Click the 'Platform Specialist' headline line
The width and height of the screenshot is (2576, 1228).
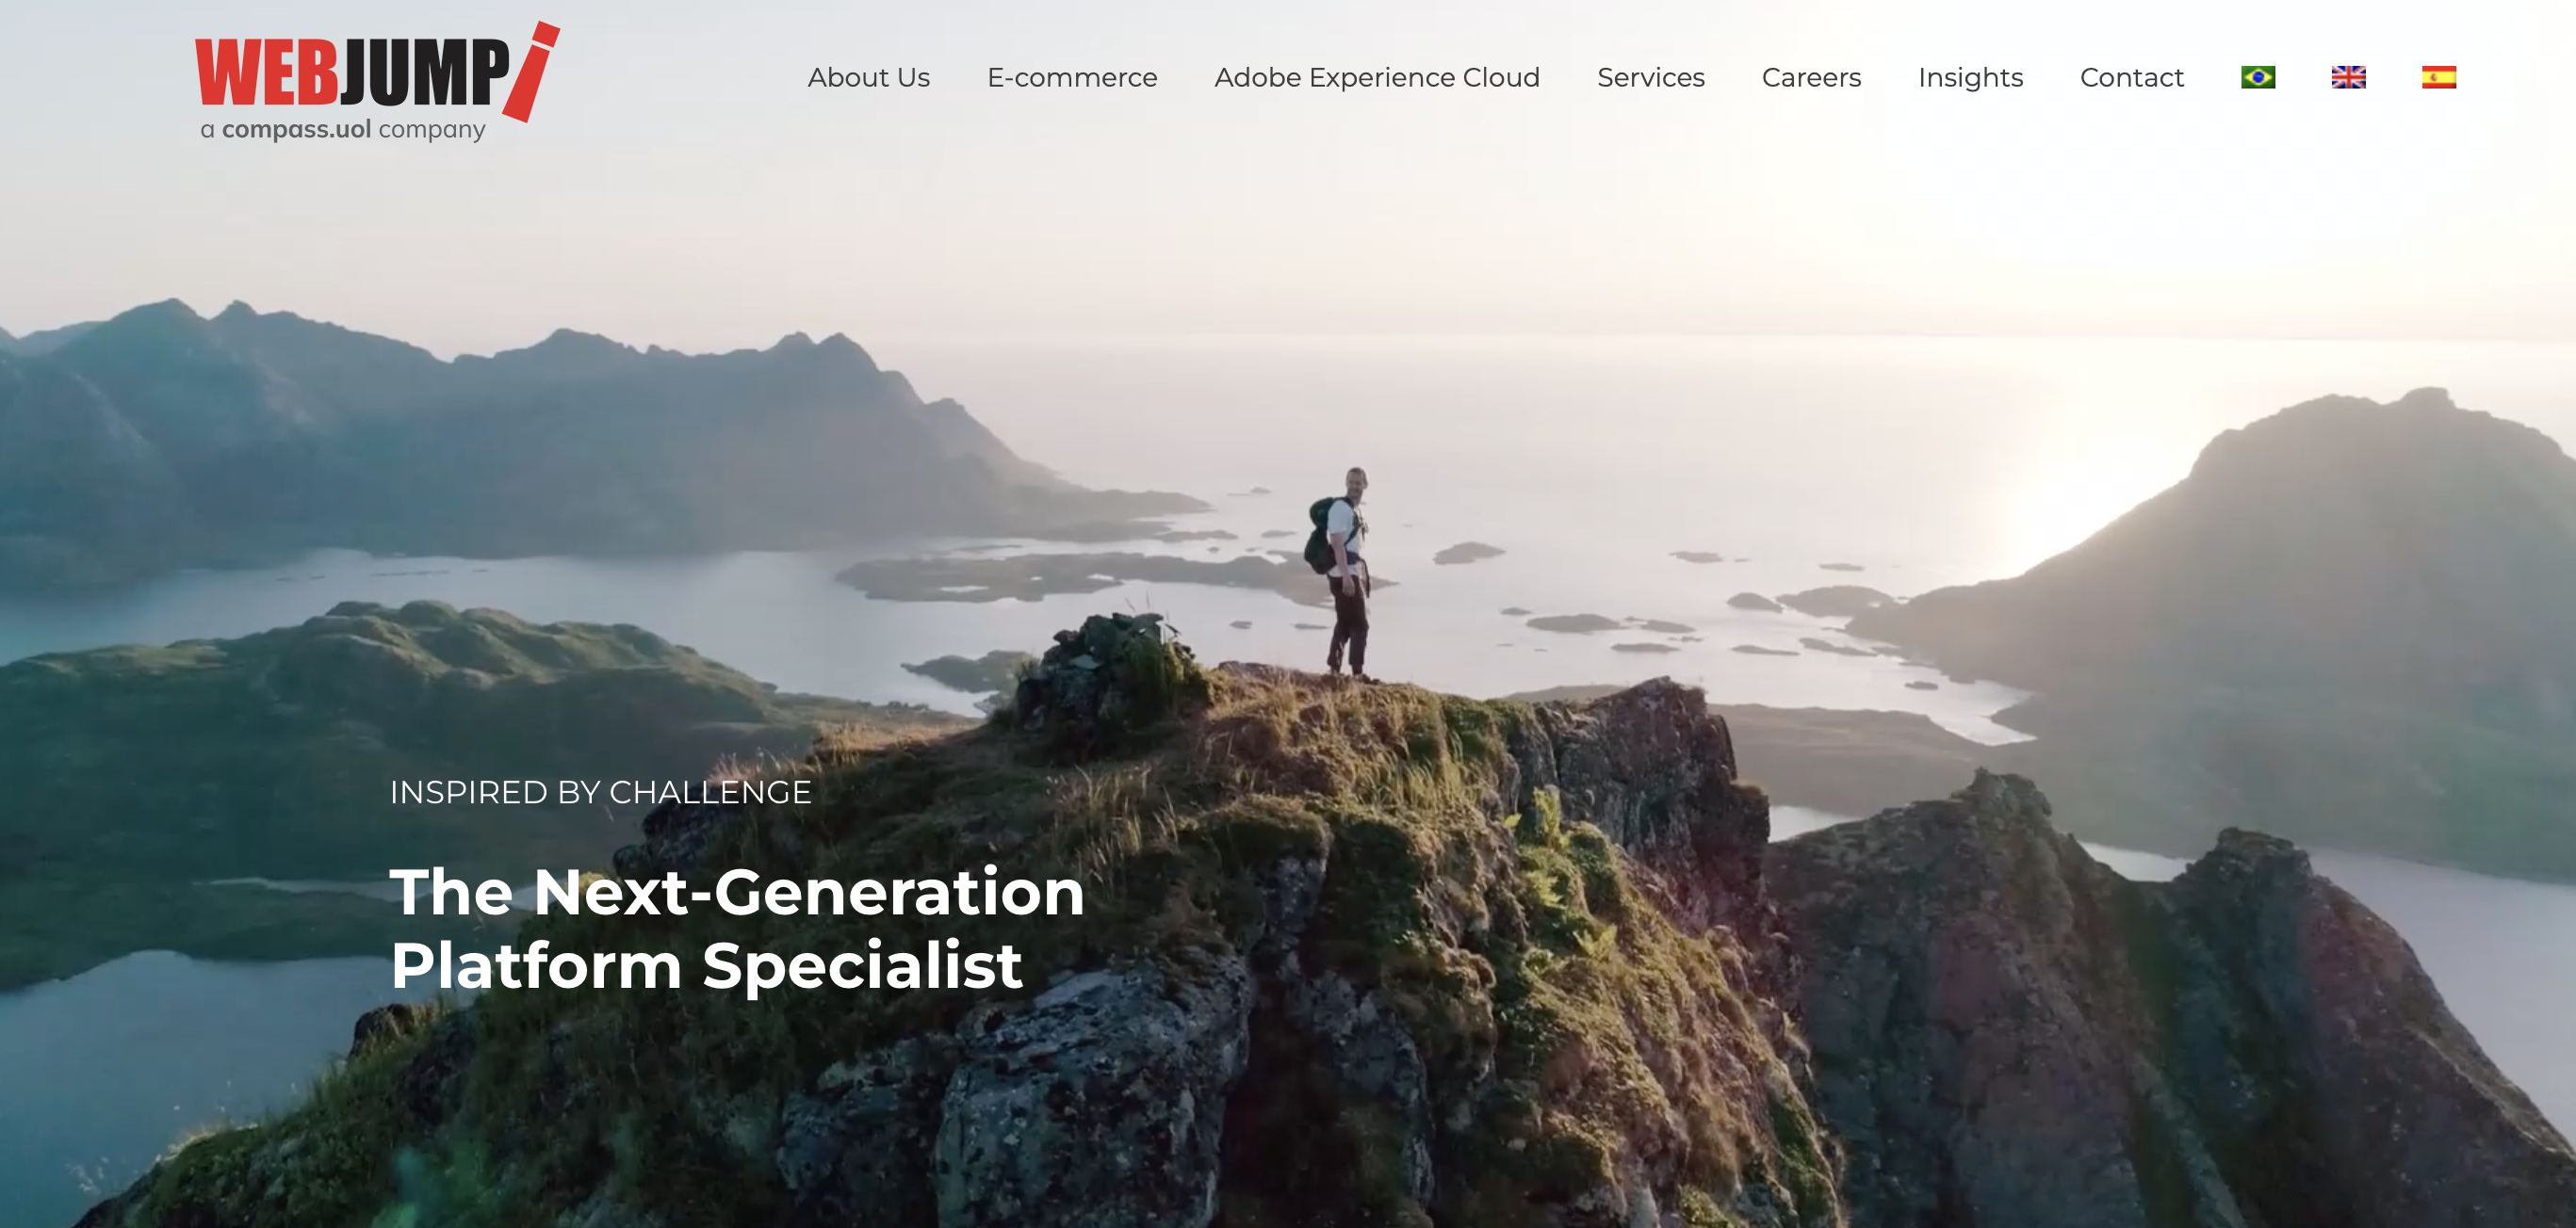[707, 965]
